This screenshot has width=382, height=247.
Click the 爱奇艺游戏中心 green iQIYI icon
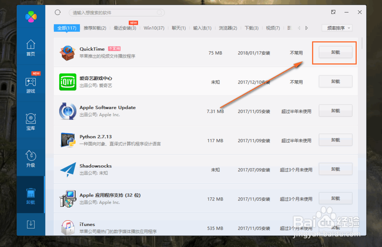pyautogui.click(x=68, y=81)
